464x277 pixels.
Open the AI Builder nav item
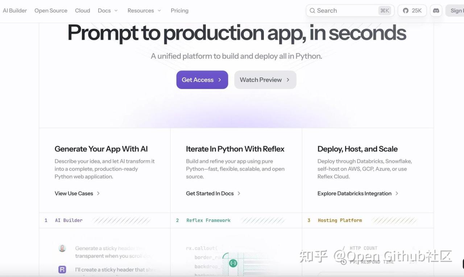[x=15, y=11]
